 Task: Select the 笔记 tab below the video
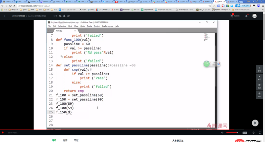pyautogui.click(x=76, y=140)
